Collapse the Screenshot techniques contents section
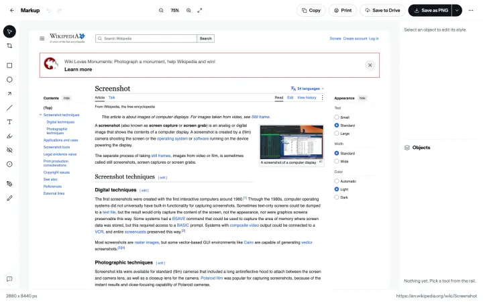Image resolution: width=483 pixels, height=302 pixels. click(40, 115)
